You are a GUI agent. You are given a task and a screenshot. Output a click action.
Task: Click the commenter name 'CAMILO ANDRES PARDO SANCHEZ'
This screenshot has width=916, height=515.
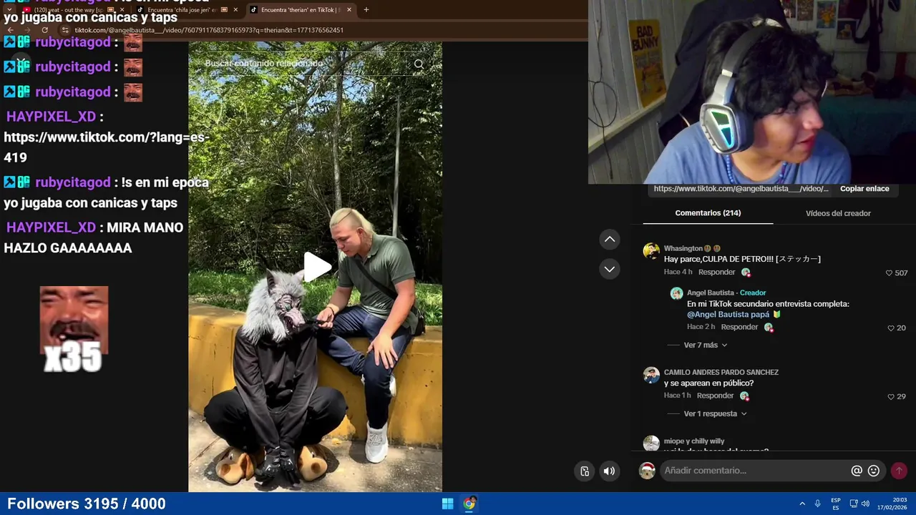click(721, 372)
